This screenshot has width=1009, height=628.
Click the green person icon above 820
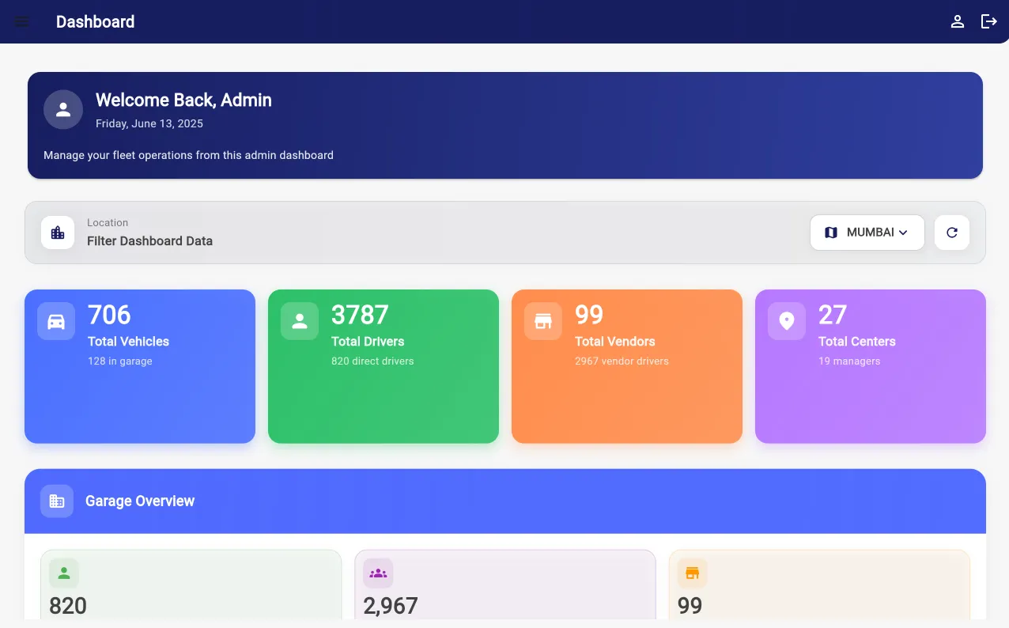click(64, 573)
